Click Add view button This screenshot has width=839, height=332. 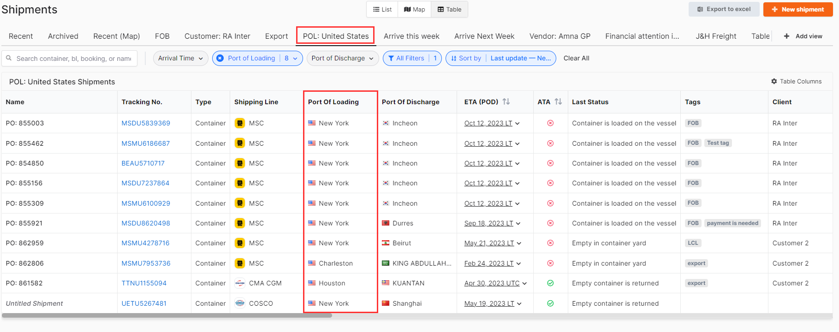(x=803, y=36)
